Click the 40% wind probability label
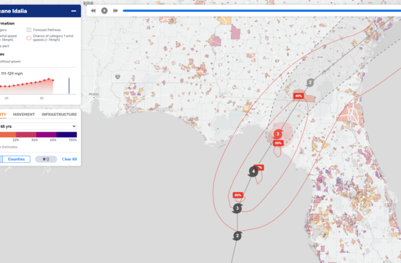The width and height of the screenshot is (401, 263). point(298,96)
